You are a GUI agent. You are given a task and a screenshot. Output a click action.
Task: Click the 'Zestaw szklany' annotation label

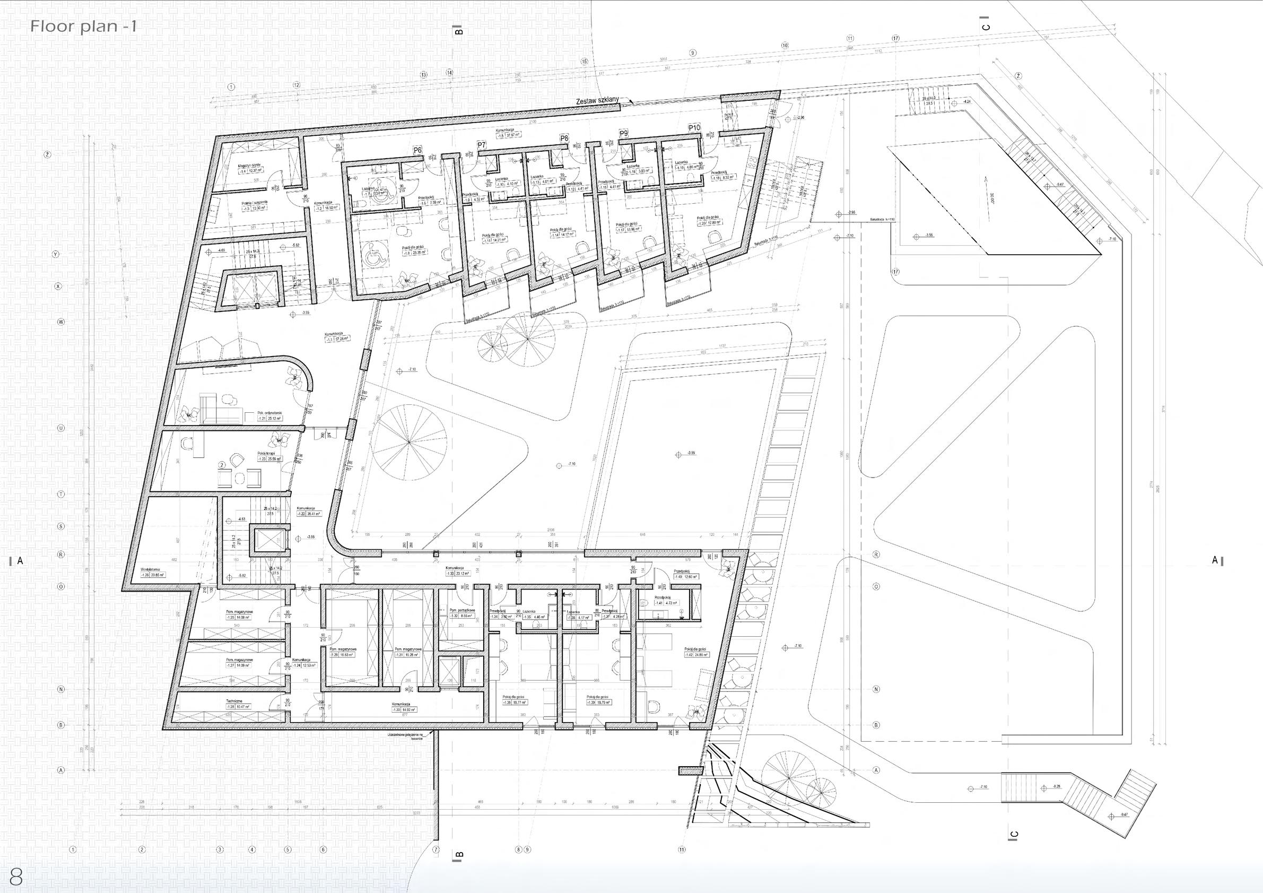click(597, 101)
